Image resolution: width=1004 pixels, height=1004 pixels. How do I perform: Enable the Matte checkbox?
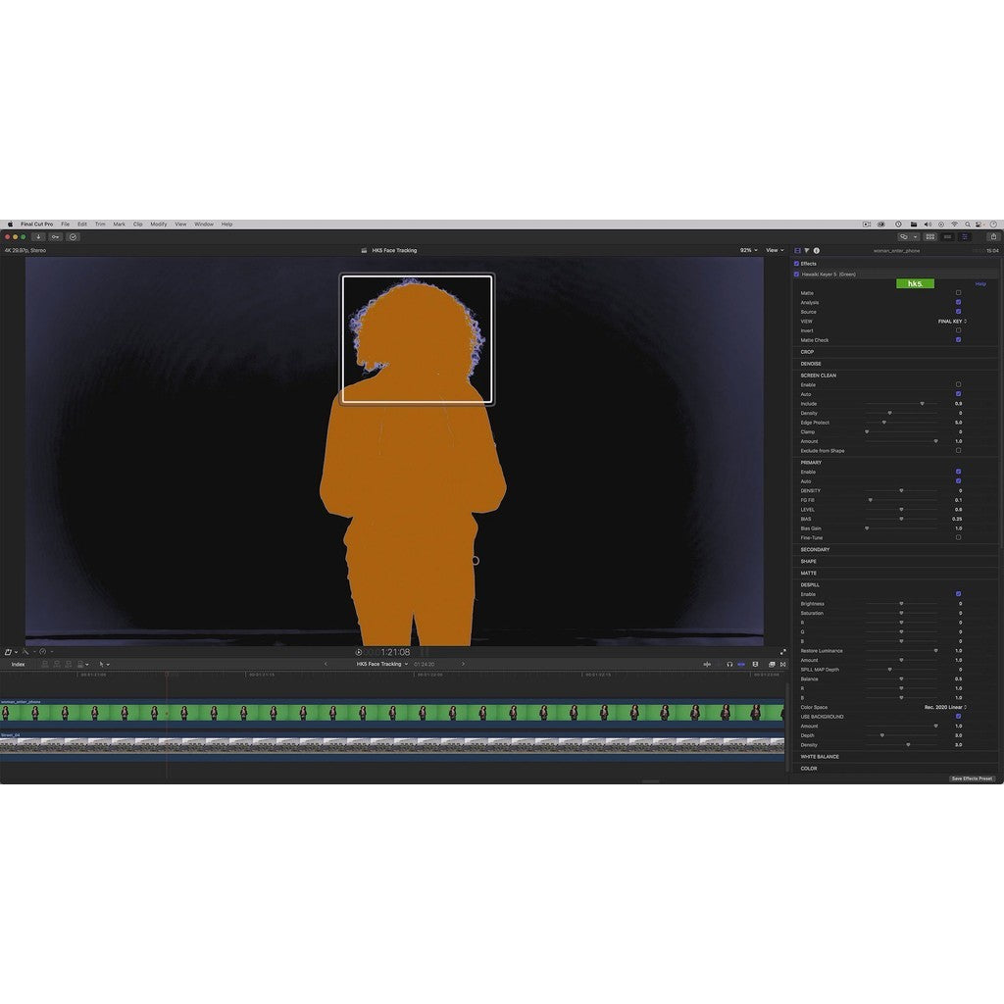point(959,292)
